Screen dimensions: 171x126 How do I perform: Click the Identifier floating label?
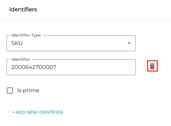(x=21, y=59)
